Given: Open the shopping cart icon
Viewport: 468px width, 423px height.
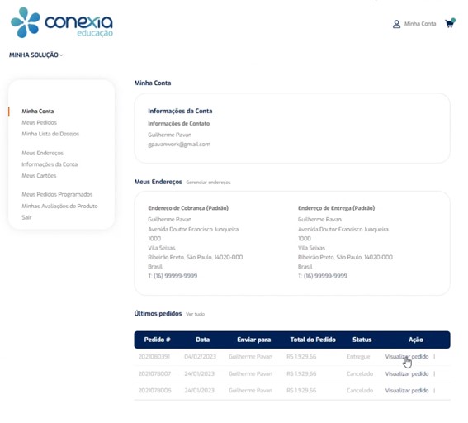Looking at the screenshot, I should [x=450, y=23].
